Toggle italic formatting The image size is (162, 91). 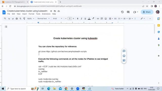(82, 18)
